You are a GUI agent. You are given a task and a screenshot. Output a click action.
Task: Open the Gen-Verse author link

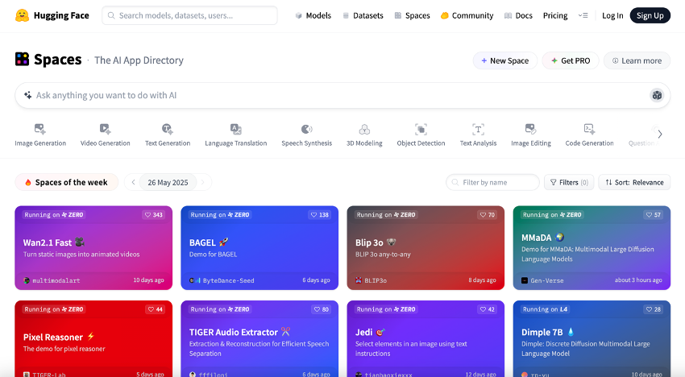pos(542,280)
